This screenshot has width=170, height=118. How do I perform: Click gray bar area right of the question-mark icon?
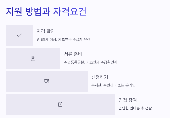[89, 104]
